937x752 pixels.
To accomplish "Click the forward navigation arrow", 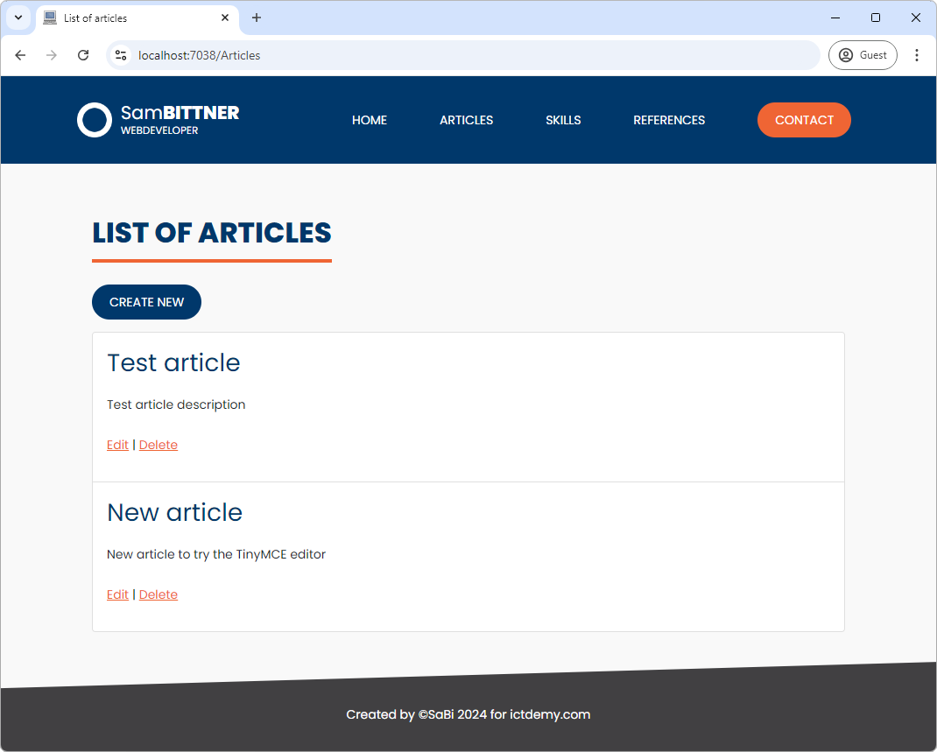I will pos(52,54).
